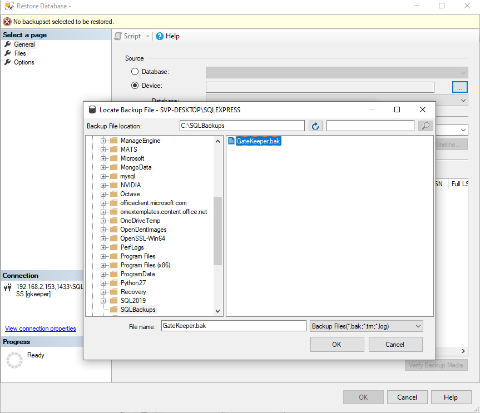Refresh the backup file location listing
The width and height of the screenshot is (480, 413).
(315, 126)
